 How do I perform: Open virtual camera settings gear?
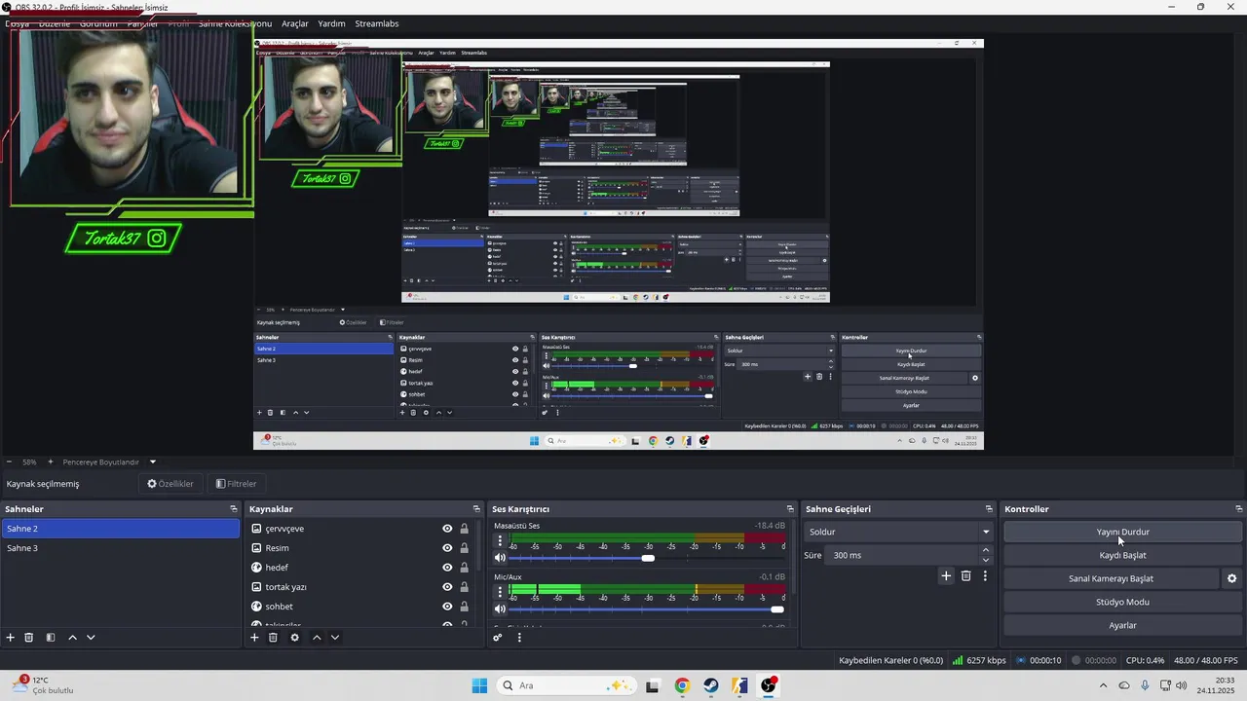[1231, 578]
